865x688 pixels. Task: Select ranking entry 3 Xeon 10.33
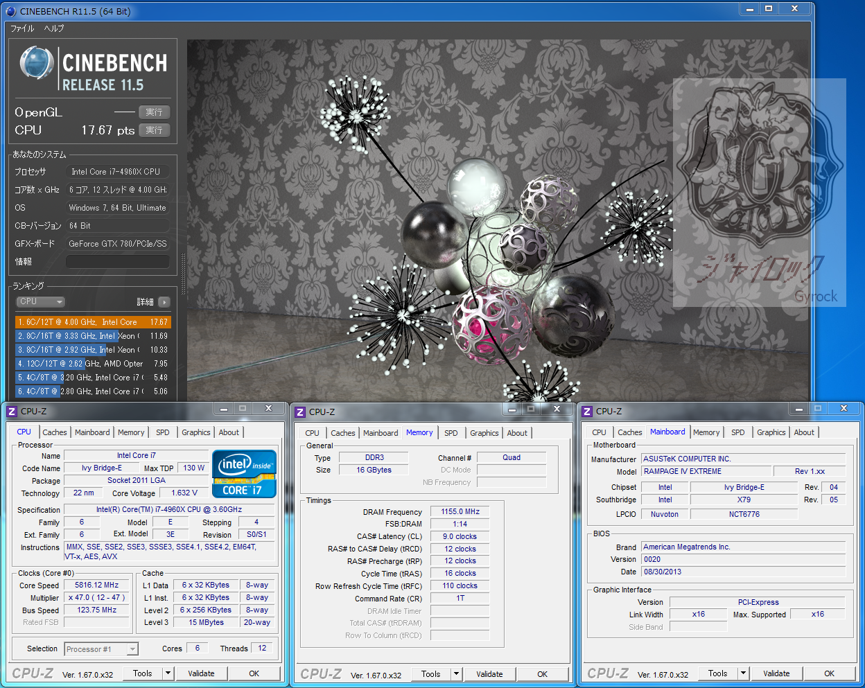(93, 350)
